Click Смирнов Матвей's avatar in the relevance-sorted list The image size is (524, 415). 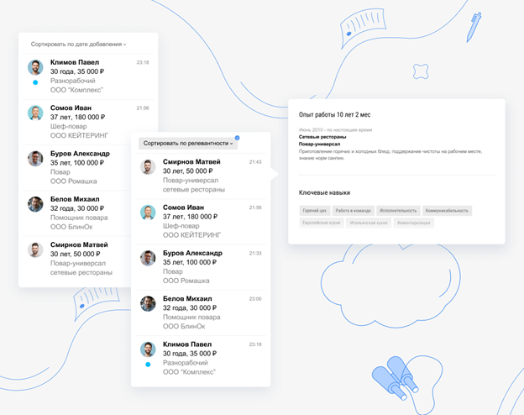[x=148, y=166]
